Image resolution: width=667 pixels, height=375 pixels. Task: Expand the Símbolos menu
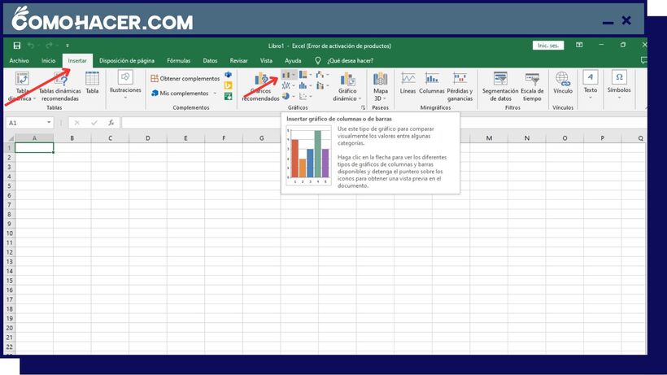[x=619, y=98]
